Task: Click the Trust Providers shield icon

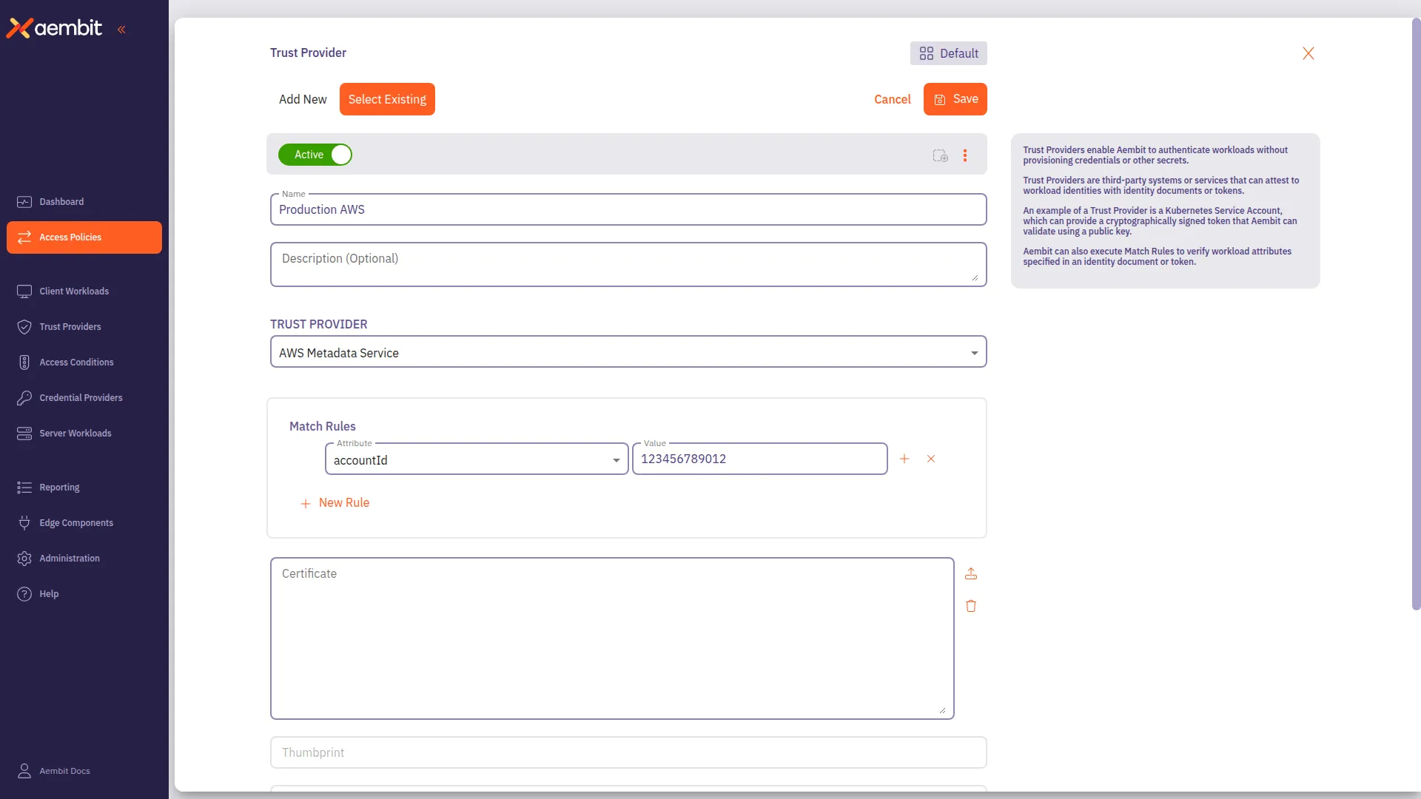Action: coord(24,327)
